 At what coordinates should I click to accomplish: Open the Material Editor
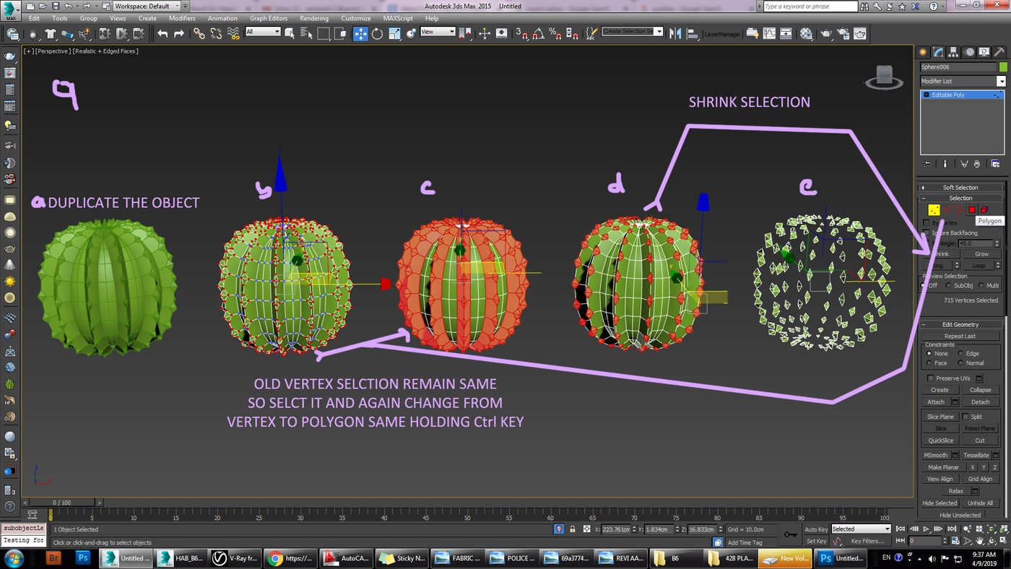[x=806, y=33]
